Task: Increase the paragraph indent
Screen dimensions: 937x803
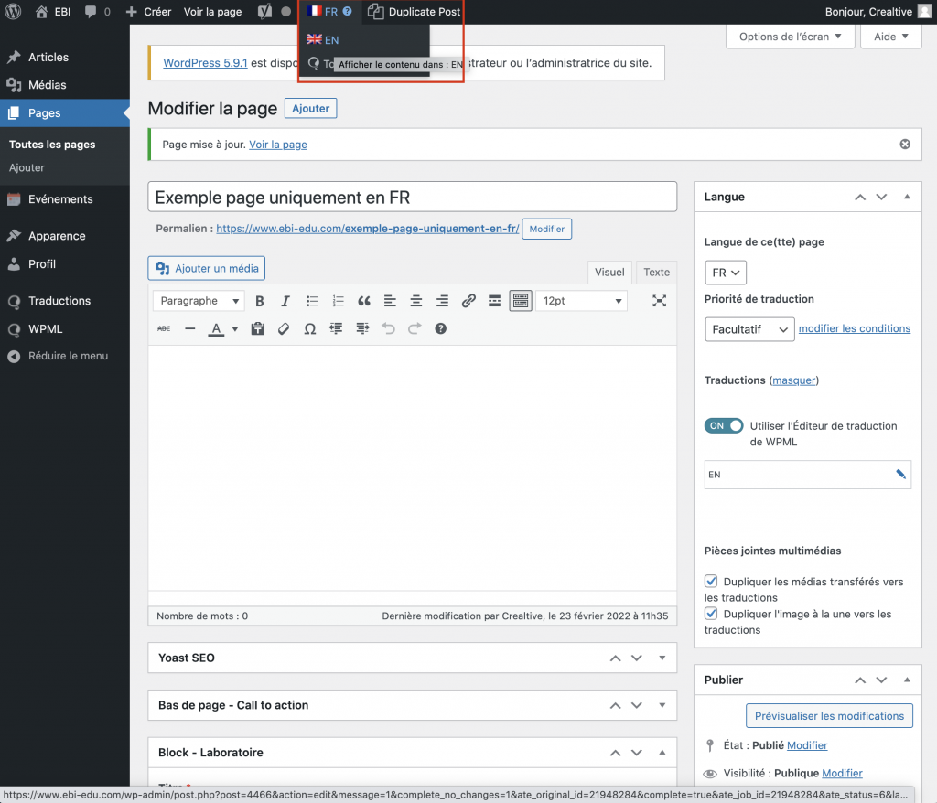Action: (x=362, y=328)
